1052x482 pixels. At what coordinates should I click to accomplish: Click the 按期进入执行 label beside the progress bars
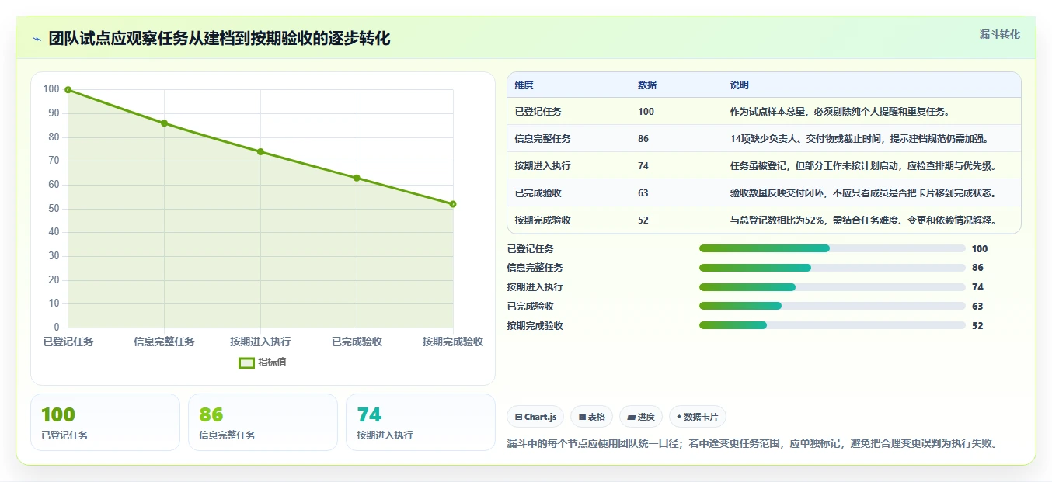535,287
